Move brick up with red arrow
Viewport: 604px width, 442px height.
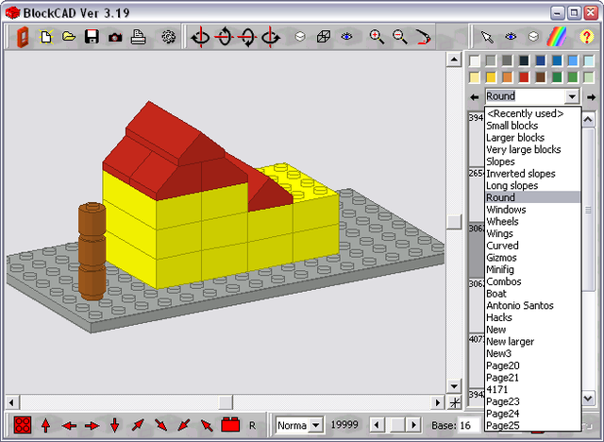click(x=46, y=425)
